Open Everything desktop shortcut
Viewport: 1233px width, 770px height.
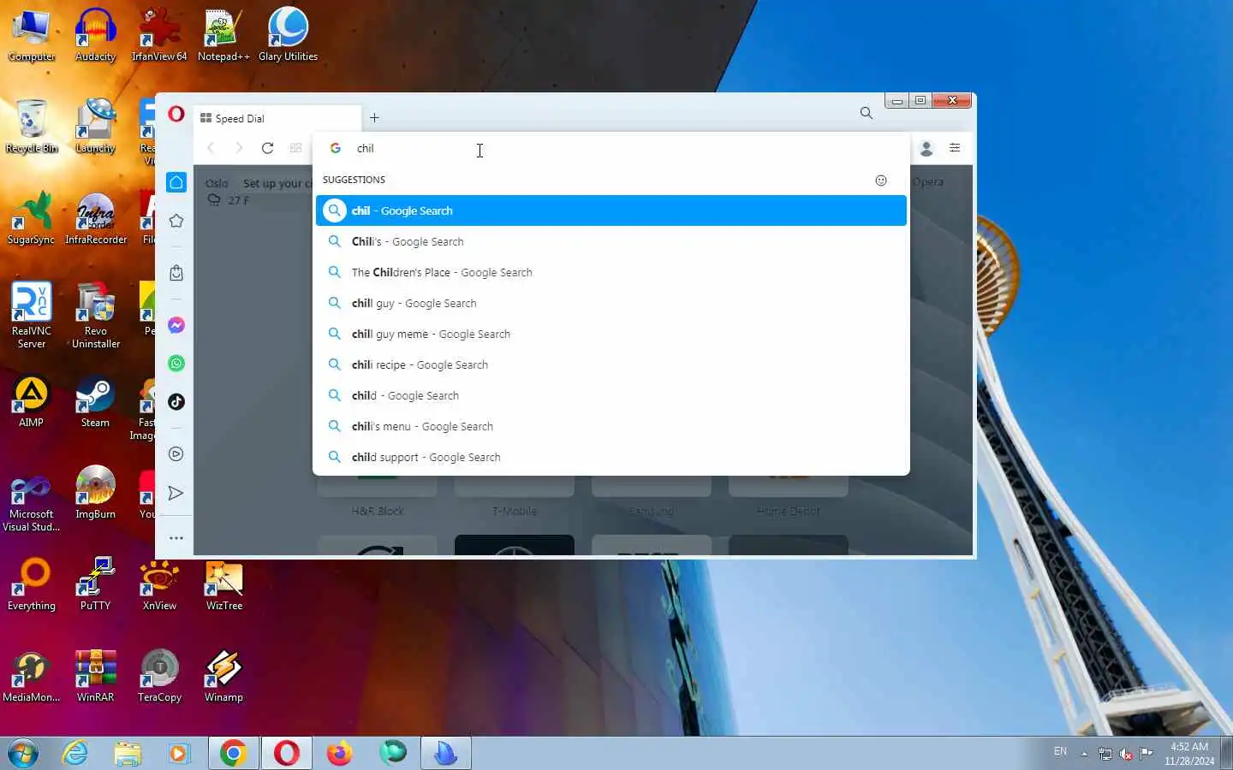32,584
